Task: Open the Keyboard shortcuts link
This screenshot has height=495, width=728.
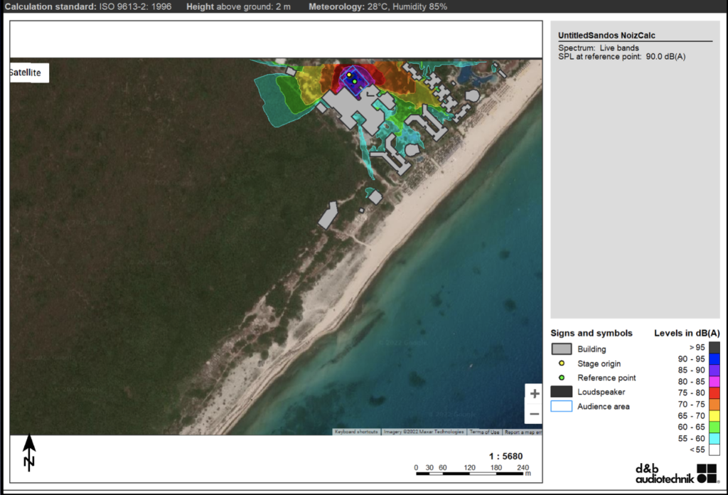Action: click(x=357, y=432)
